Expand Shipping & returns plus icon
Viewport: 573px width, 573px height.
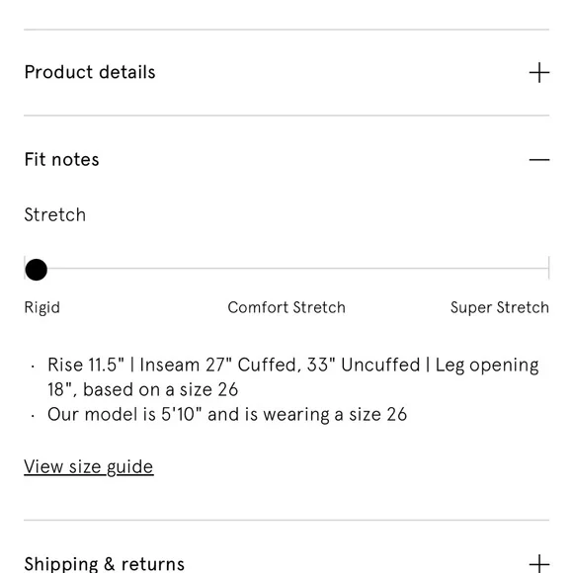[539, 564]
